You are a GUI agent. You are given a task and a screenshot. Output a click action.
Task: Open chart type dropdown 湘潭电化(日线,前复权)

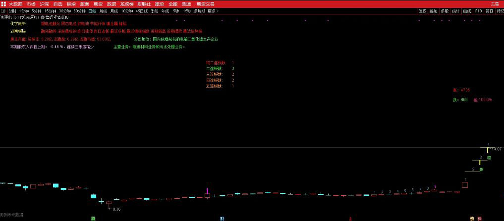[20, 17]
